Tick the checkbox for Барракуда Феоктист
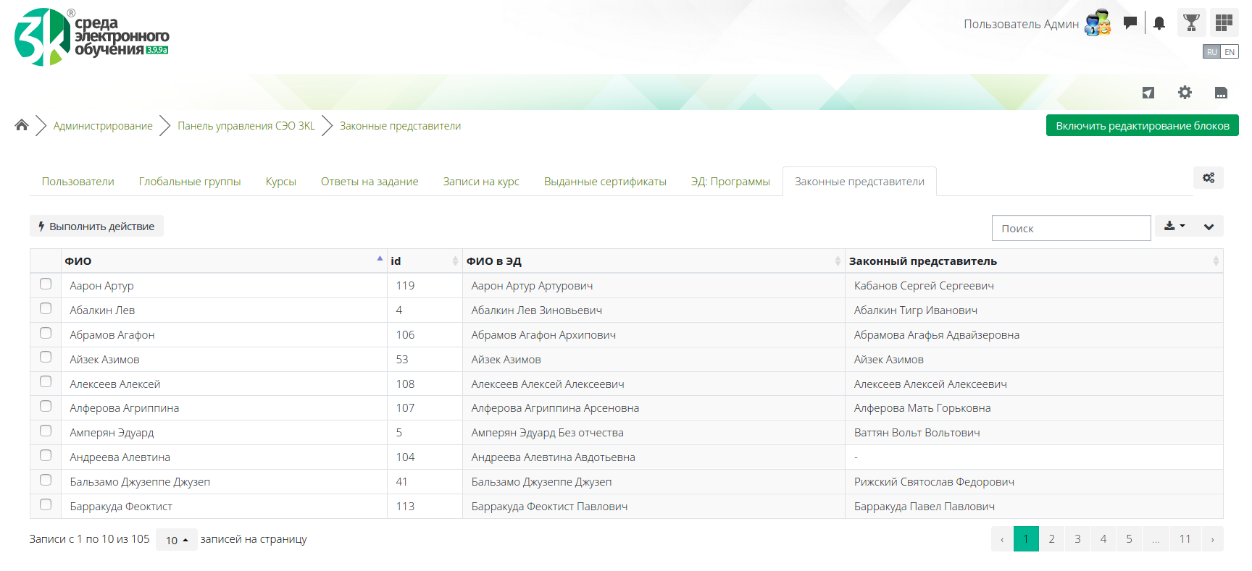The width and height of the screenshot is (1252, 571). click(x=46, y=505)
